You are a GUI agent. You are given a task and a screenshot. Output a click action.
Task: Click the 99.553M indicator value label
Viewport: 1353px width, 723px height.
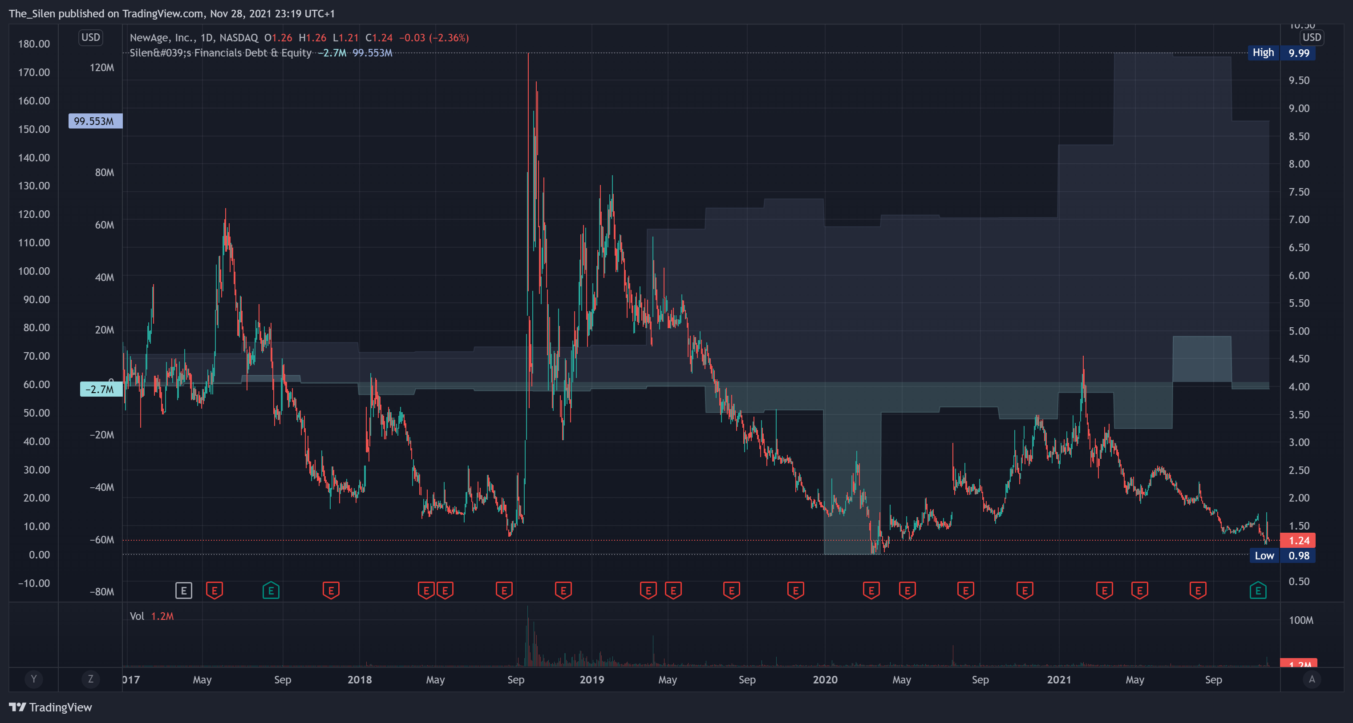pos(95,121)
